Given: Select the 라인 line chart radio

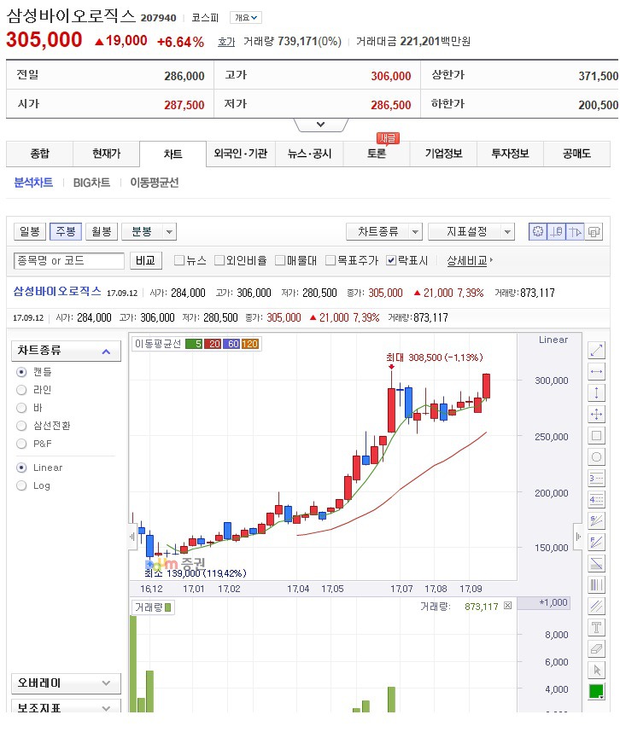Looking at the screenshot, I should [21, 390].
